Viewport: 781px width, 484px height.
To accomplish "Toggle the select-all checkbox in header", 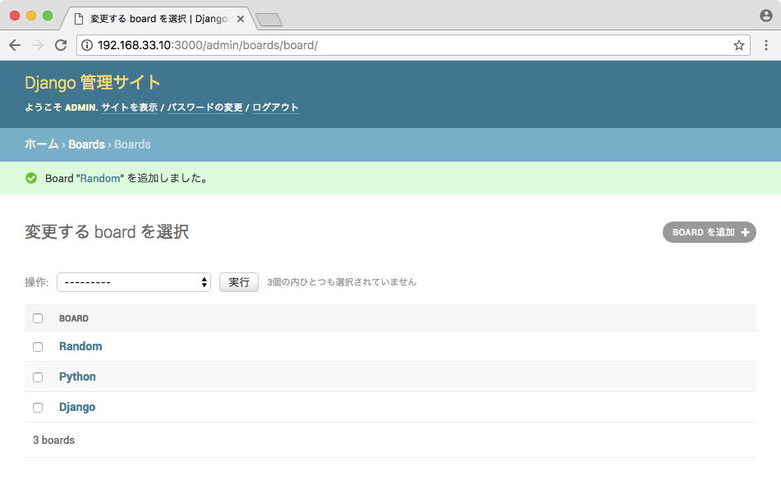I will click(38, 318).
